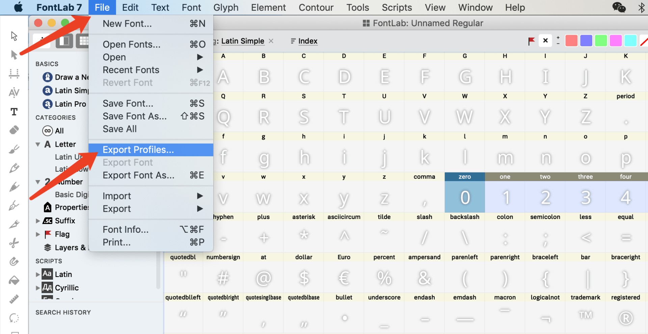
Task: Expand the Suffix category
Action: pyautogui.click(x=38, y=221)
